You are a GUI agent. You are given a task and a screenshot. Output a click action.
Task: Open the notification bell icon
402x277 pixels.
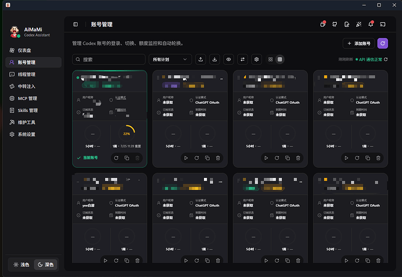(x=371, y=24)
